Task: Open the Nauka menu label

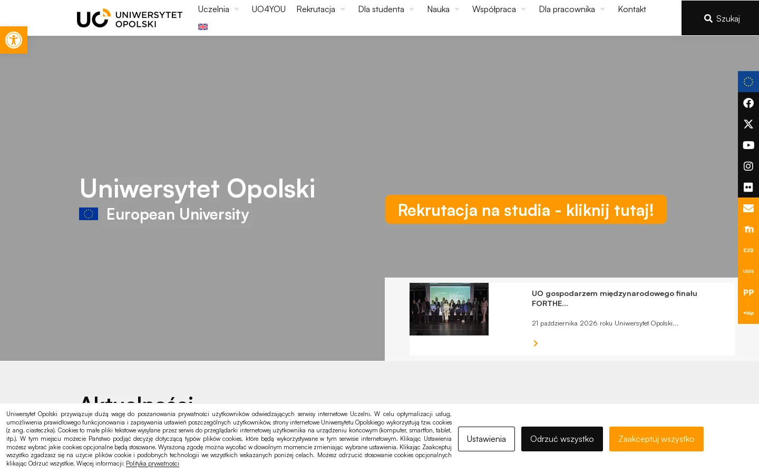Action: [x=438, y=9]
